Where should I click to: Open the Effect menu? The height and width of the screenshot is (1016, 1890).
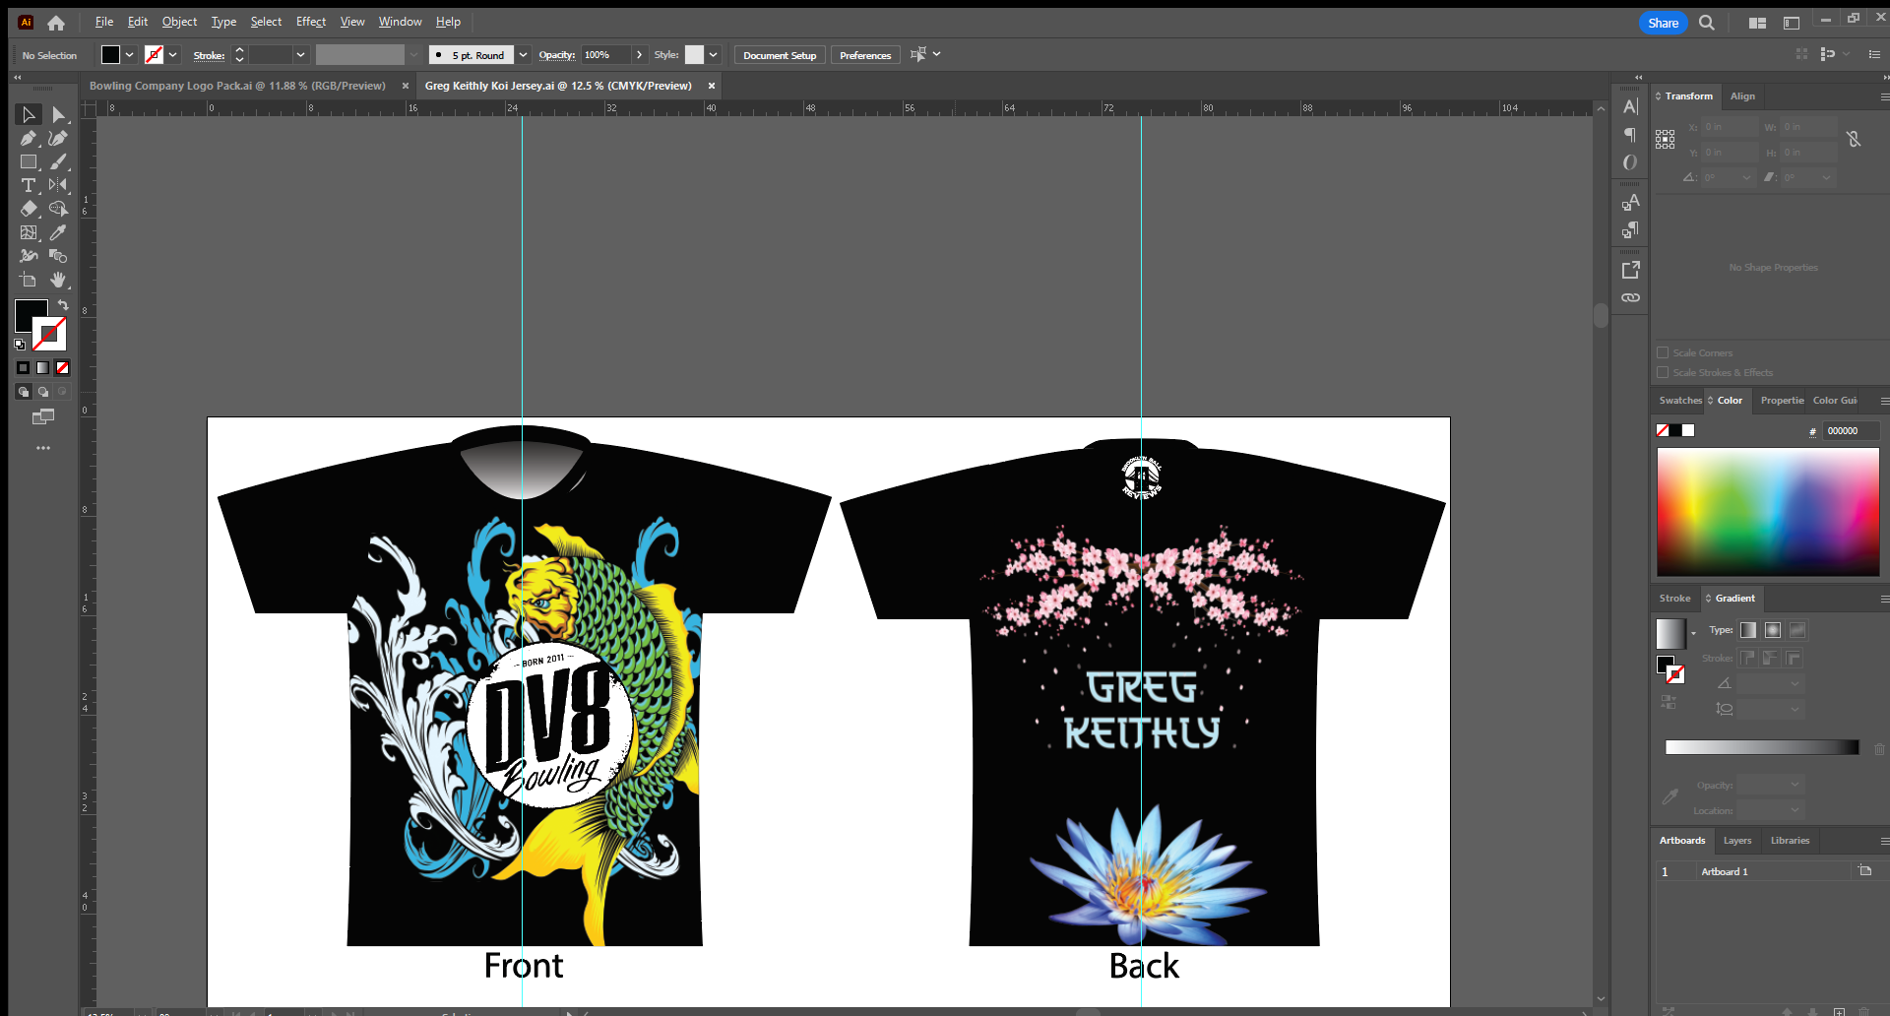tap(311, 22)
